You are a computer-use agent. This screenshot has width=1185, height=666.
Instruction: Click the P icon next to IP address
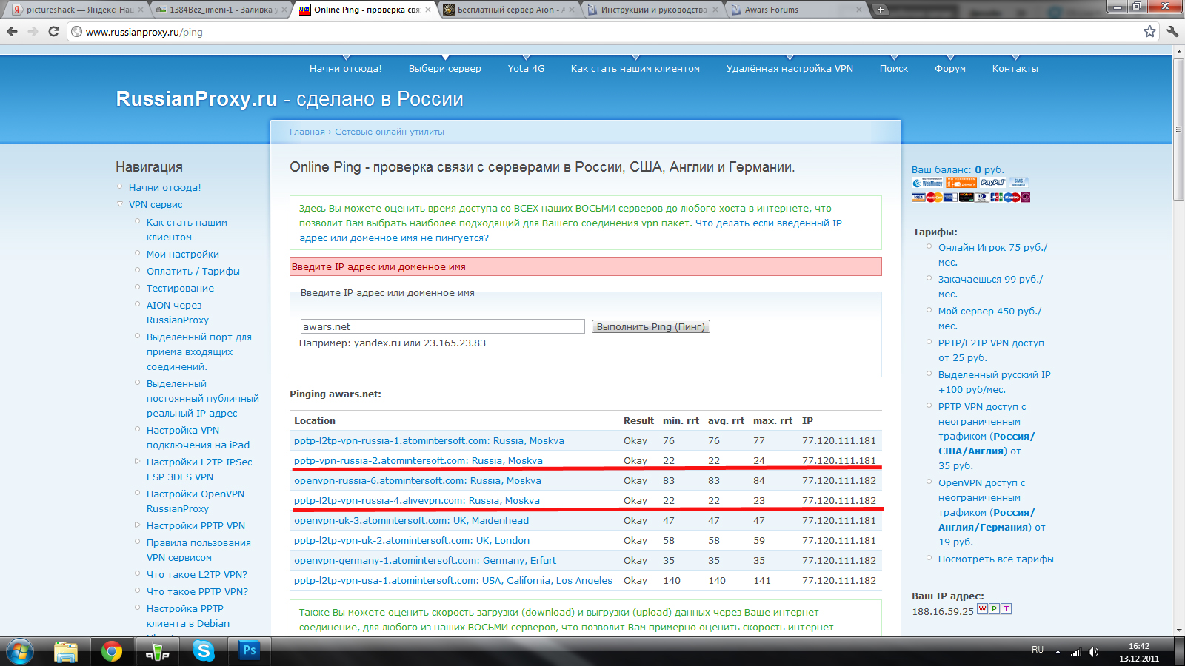[x=994, y=609]
